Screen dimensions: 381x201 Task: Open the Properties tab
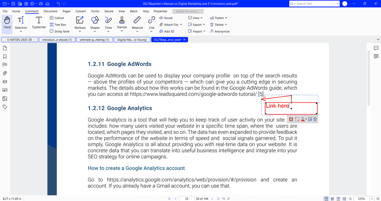tap(160, 11)
